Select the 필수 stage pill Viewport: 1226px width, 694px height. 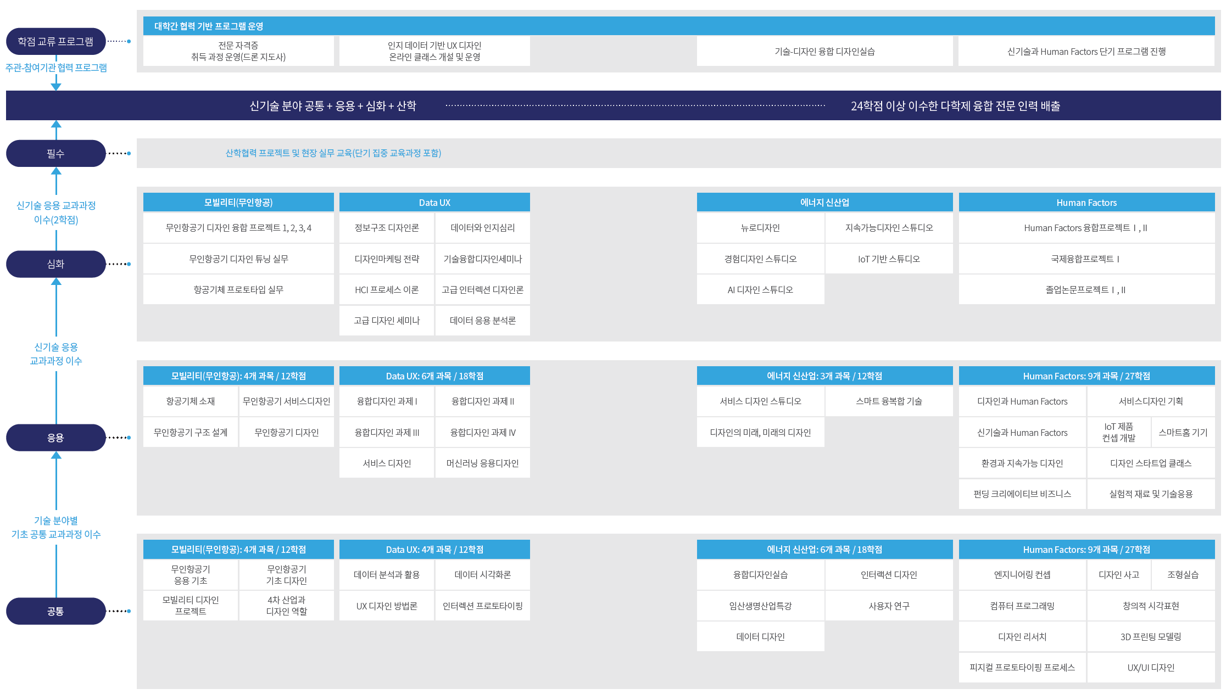(55, 153)
